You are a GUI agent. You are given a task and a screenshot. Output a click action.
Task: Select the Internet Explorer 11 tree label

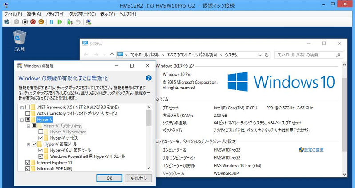click(55, 162)
